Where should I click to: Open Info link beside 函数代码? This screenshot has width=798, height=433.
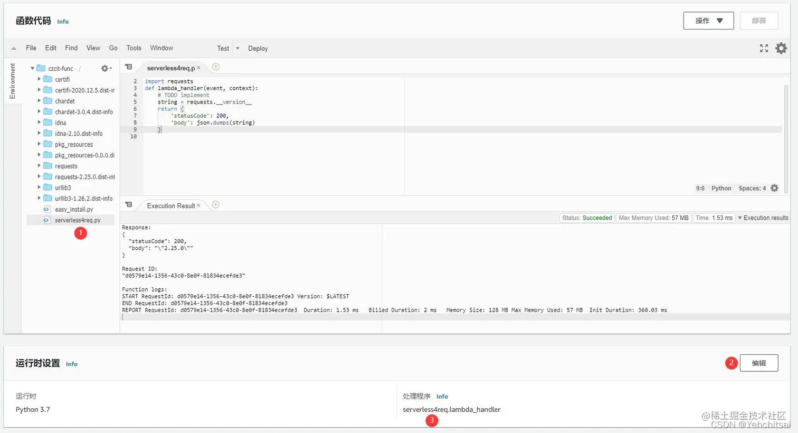[63, 22]
